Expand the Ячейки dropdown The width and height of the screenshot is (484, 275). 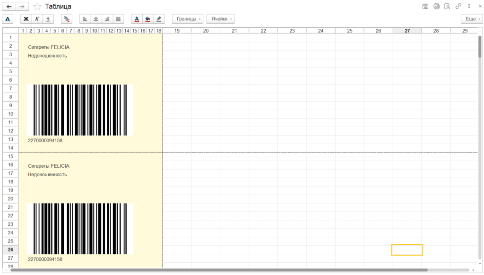pos(221,19)
